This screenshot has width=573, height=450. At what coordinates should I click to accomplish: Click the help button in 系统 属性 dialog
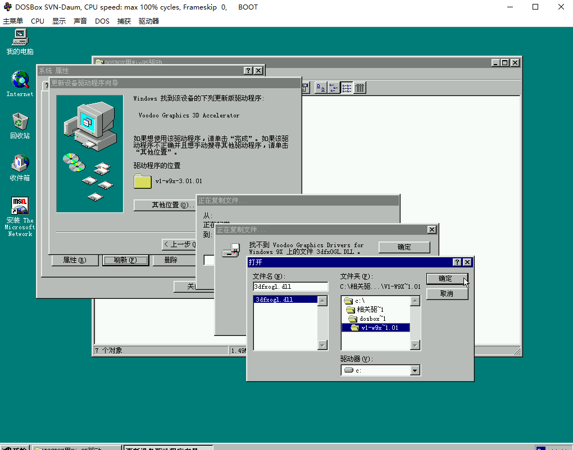(248, 71)
